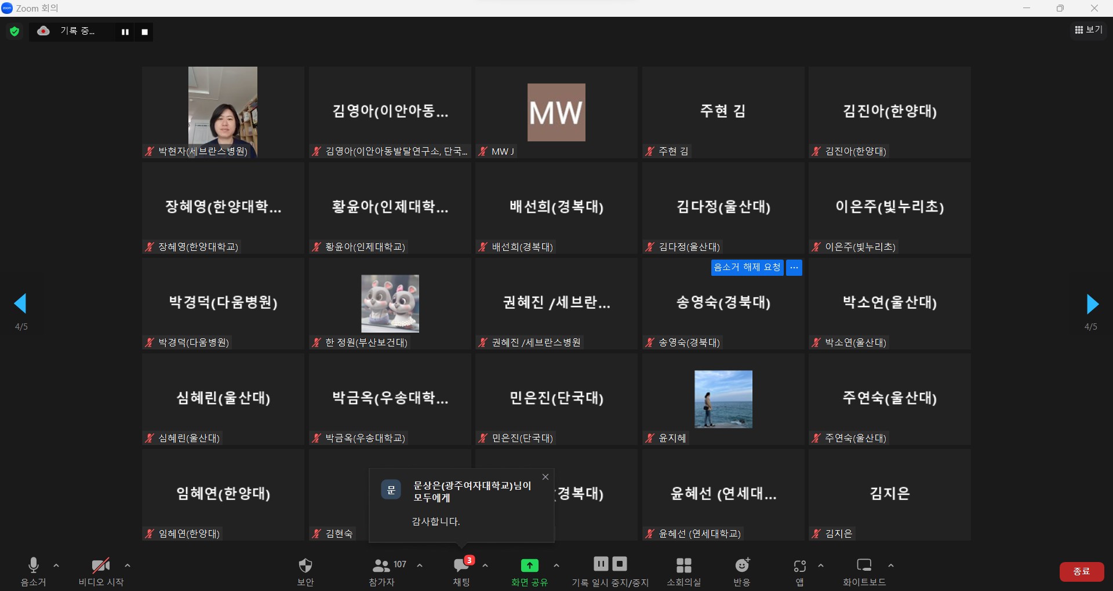Select 박현자(세브란스병원) video thumbnail

223,112
